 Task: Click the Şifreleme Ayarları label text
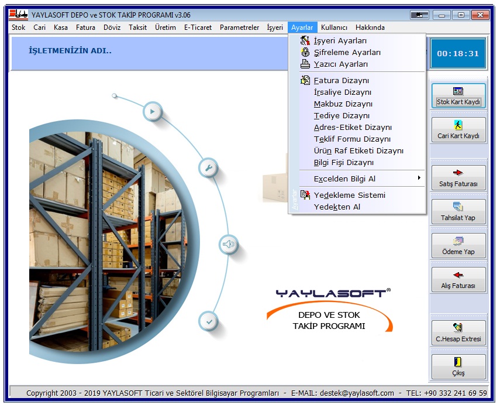(x=347, y=52)
